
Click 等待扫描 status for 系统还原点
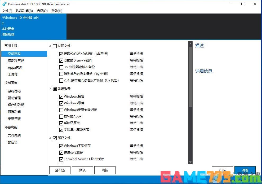click(136, 123)
